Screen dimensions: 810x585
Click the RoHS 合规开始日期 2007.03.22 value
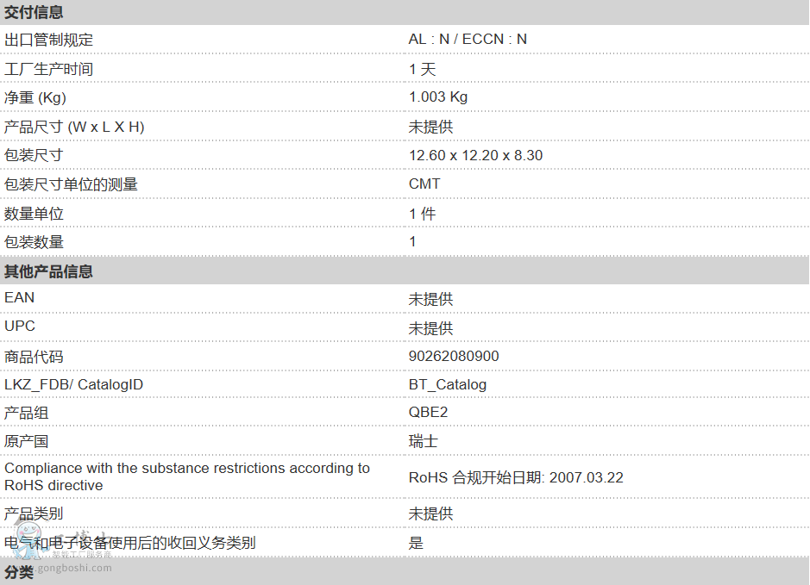[x=516, y=477]
